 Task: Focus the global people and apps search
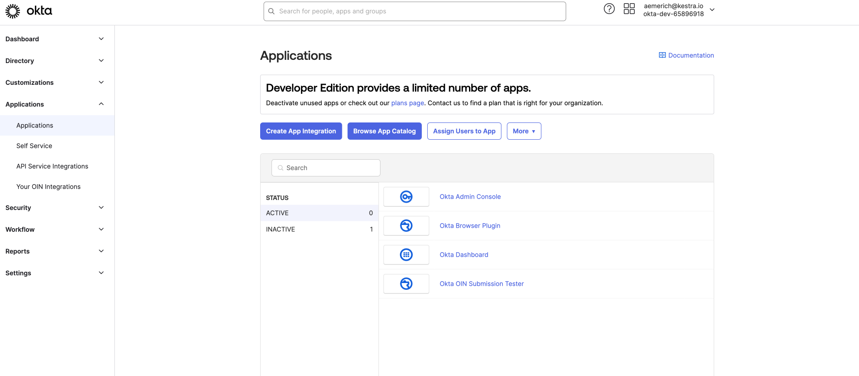coord(414,11)
